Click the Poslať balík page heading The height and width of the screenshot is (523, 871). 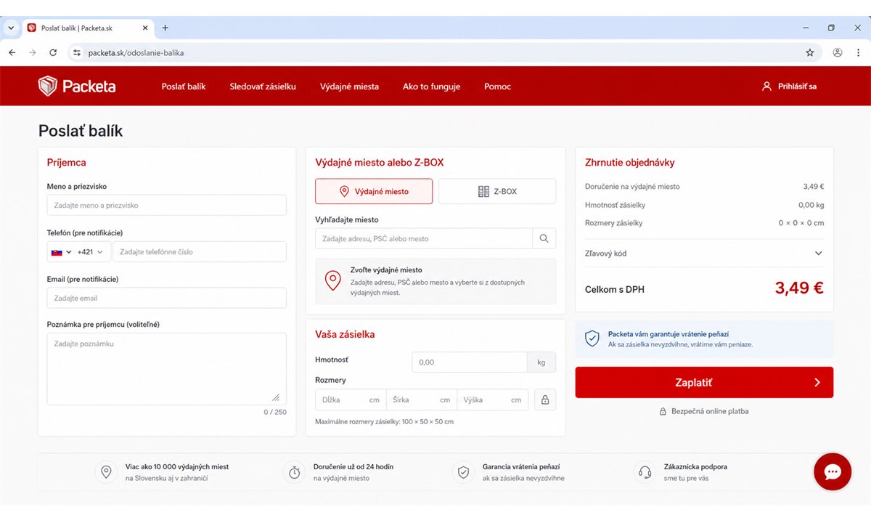81,131
